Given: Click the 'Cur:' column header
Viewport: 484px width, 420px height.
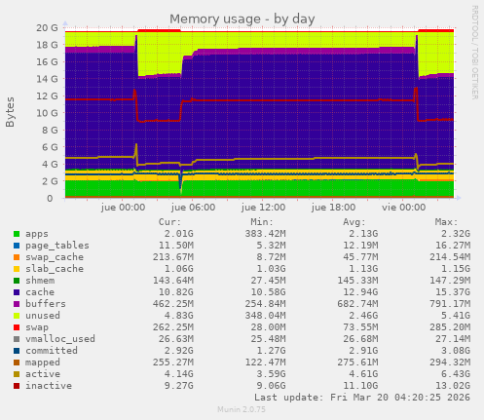Looking at the screenshot, I should 169,222.
